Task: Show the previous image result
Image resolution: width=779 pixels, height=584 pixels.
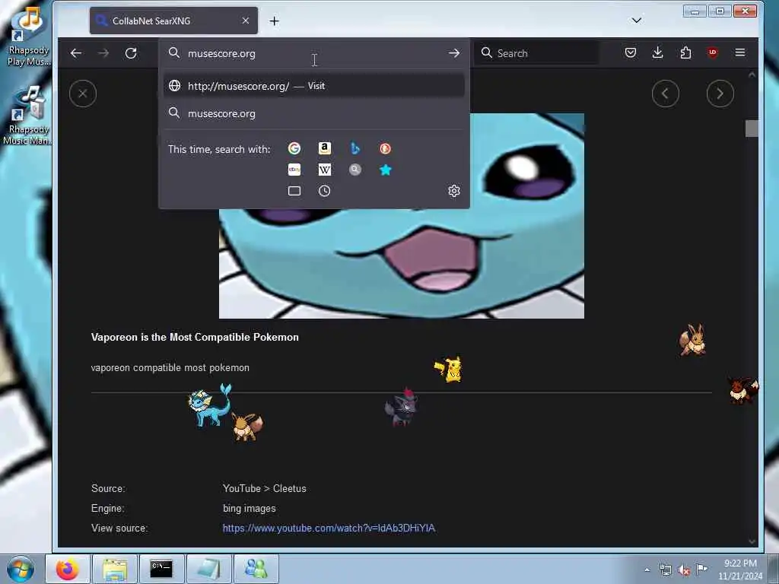Action: pos(665,94)
